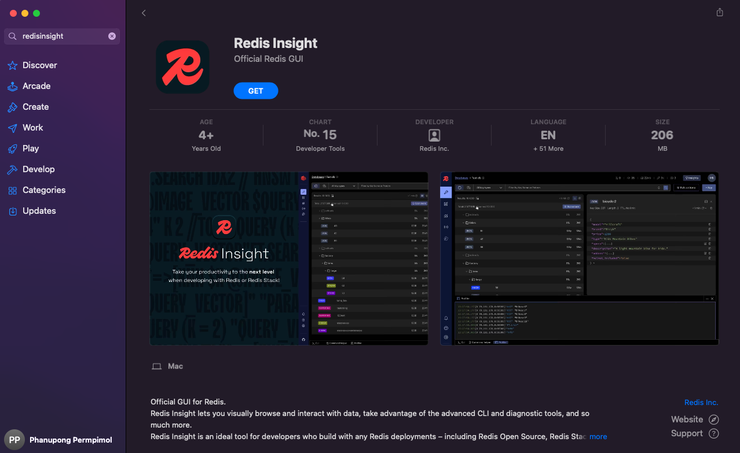The image size is (740, 453).
Task: Click the share icon at top right
Action: (719, 12)
